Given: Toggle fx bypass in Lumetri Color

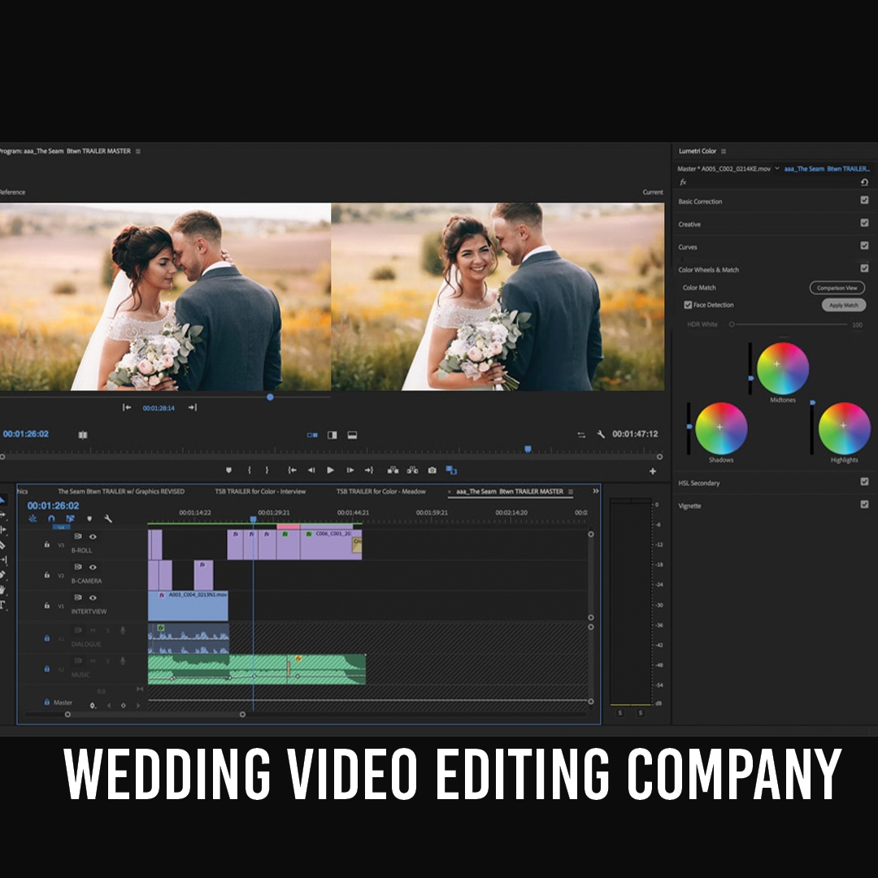Looking at the screenshot, I should [x=683, y=182].
